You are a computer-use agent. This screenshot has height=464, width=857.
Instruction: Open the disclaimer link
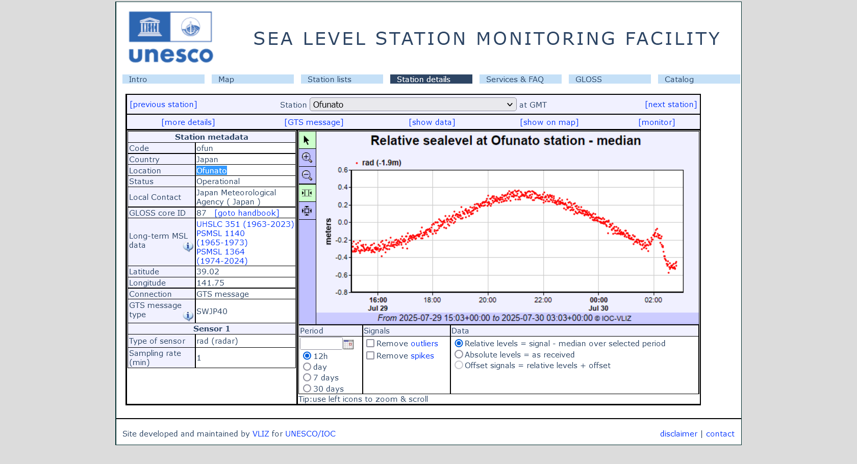click(x=678, y=434)
